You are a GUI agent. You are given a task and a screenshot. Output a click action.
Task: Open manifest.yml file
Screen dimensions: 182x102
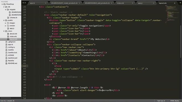[13, 58]
